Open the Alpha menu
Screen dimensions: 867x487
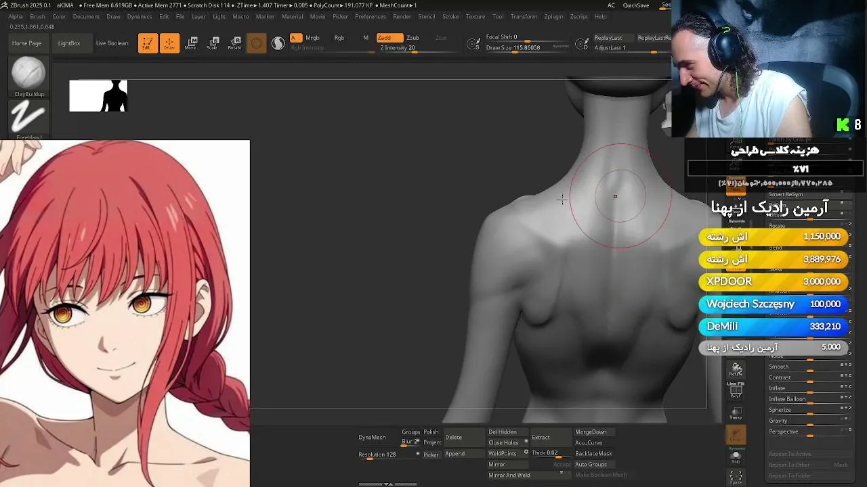[x=16, y=16]
